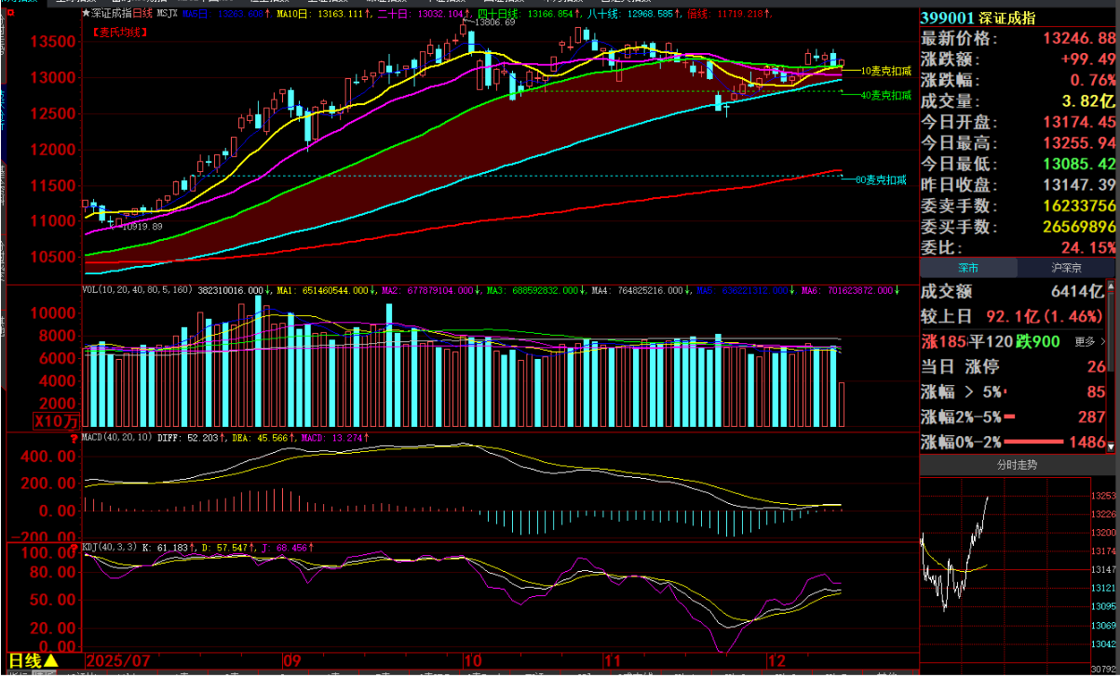Switch to the 深市 tab
This screenshot has height=677, width=1120.
pos(968,268)
